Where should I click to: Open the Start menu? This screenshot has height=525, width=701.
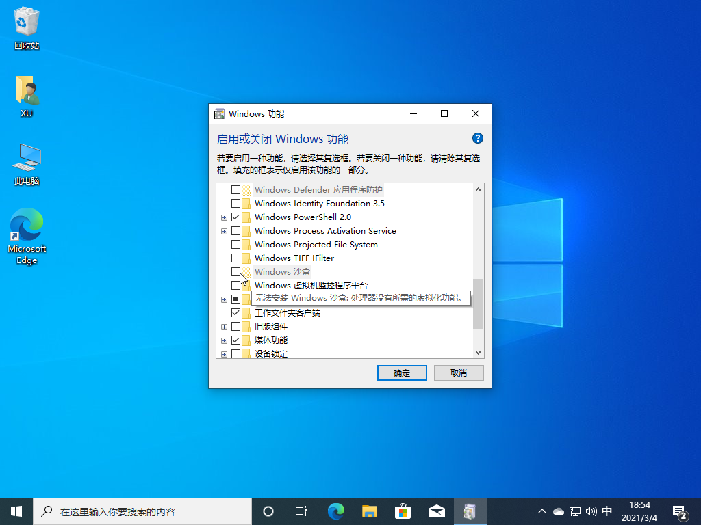tap(16, 511)
